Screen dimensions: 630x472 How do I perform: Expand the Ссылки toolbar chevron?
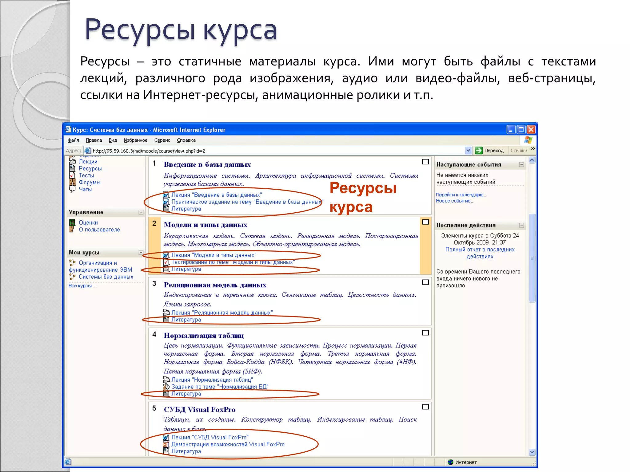pos(533,149)
